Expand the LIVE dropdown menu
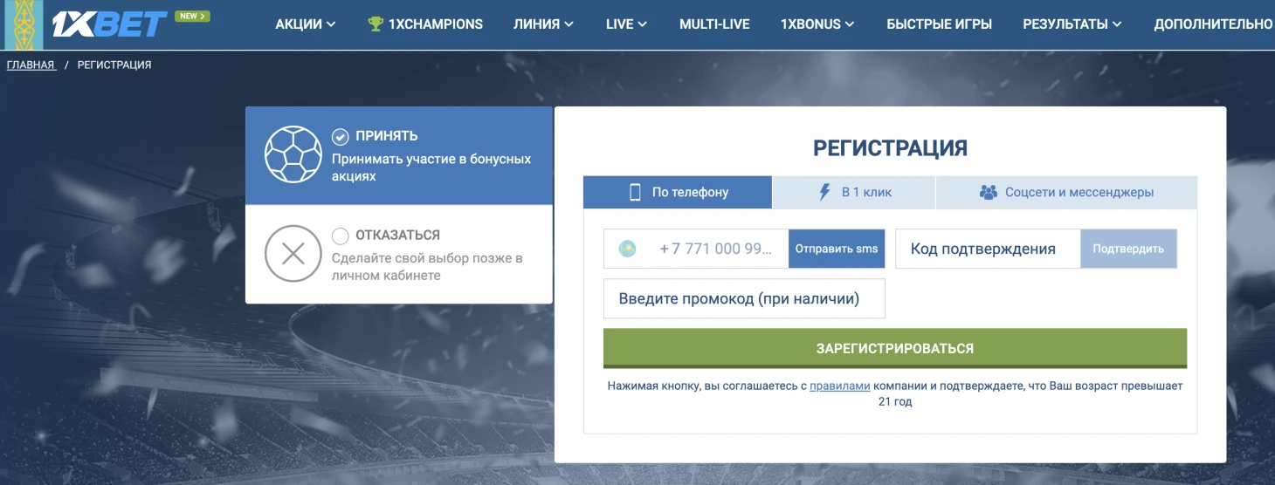 pos(626,24)
